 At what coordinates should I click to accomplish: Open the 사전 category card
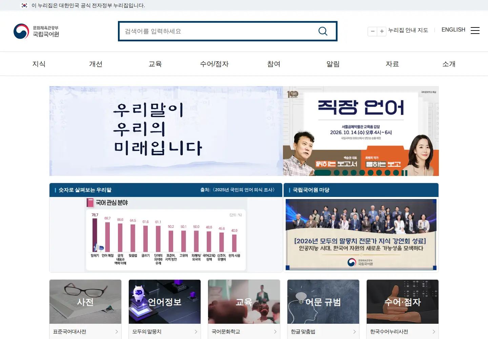(85, 302)
